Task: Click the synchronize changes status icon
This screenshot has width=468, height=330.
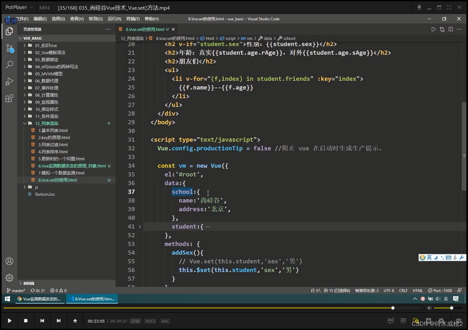Action: (38, 290)
